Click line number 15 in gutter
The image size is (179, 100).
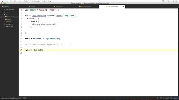point(21,50)
